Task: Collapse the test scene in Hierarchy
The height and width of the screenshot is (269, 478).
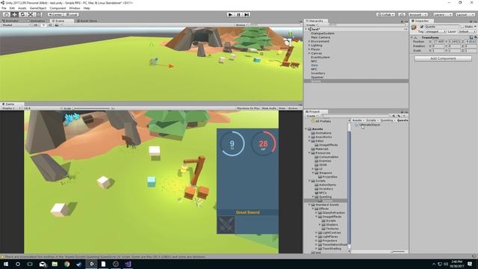Action: click(x=306, y=29)
